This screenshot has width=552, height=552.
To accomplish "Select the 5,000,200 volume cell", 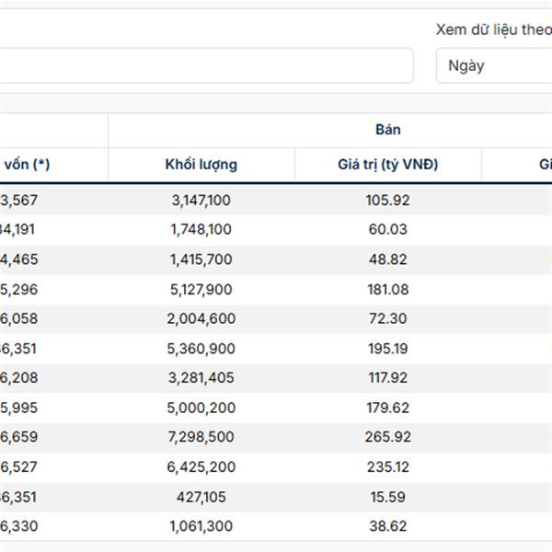I will tap(201, 408).
